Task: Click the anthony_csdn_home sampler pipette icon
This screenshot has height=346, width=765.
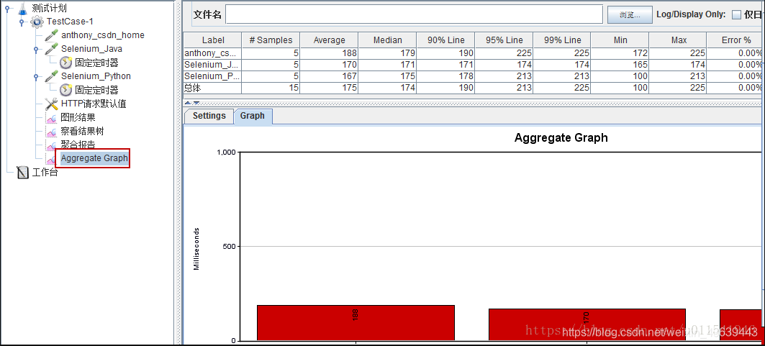Action: click(52, 35)
